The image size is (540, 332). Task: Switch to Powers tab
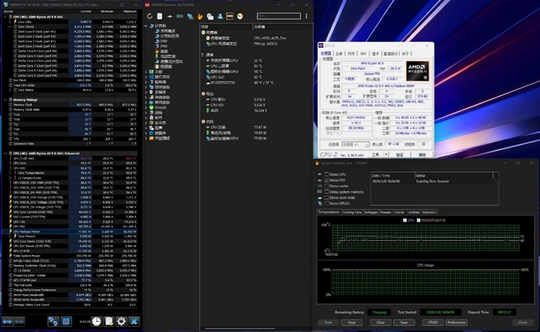click(x=385, y=212)
